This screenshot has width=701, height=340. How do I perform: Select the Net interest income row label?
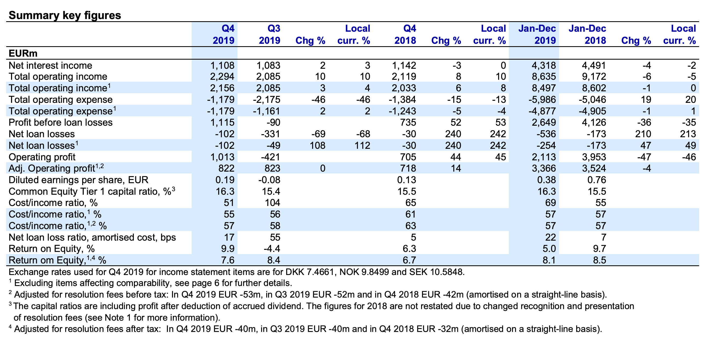(x=50, y=66)
